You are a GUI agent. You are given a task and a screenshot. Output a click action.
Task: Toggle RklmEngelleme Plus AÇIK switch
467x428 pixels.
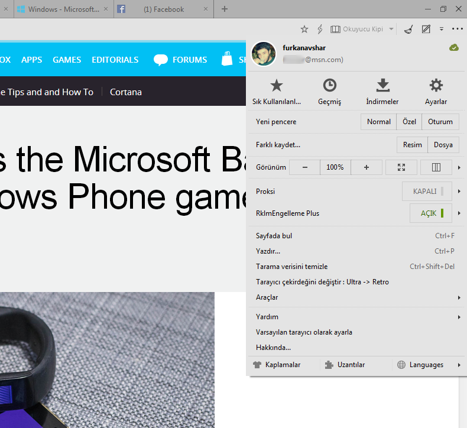431,213
